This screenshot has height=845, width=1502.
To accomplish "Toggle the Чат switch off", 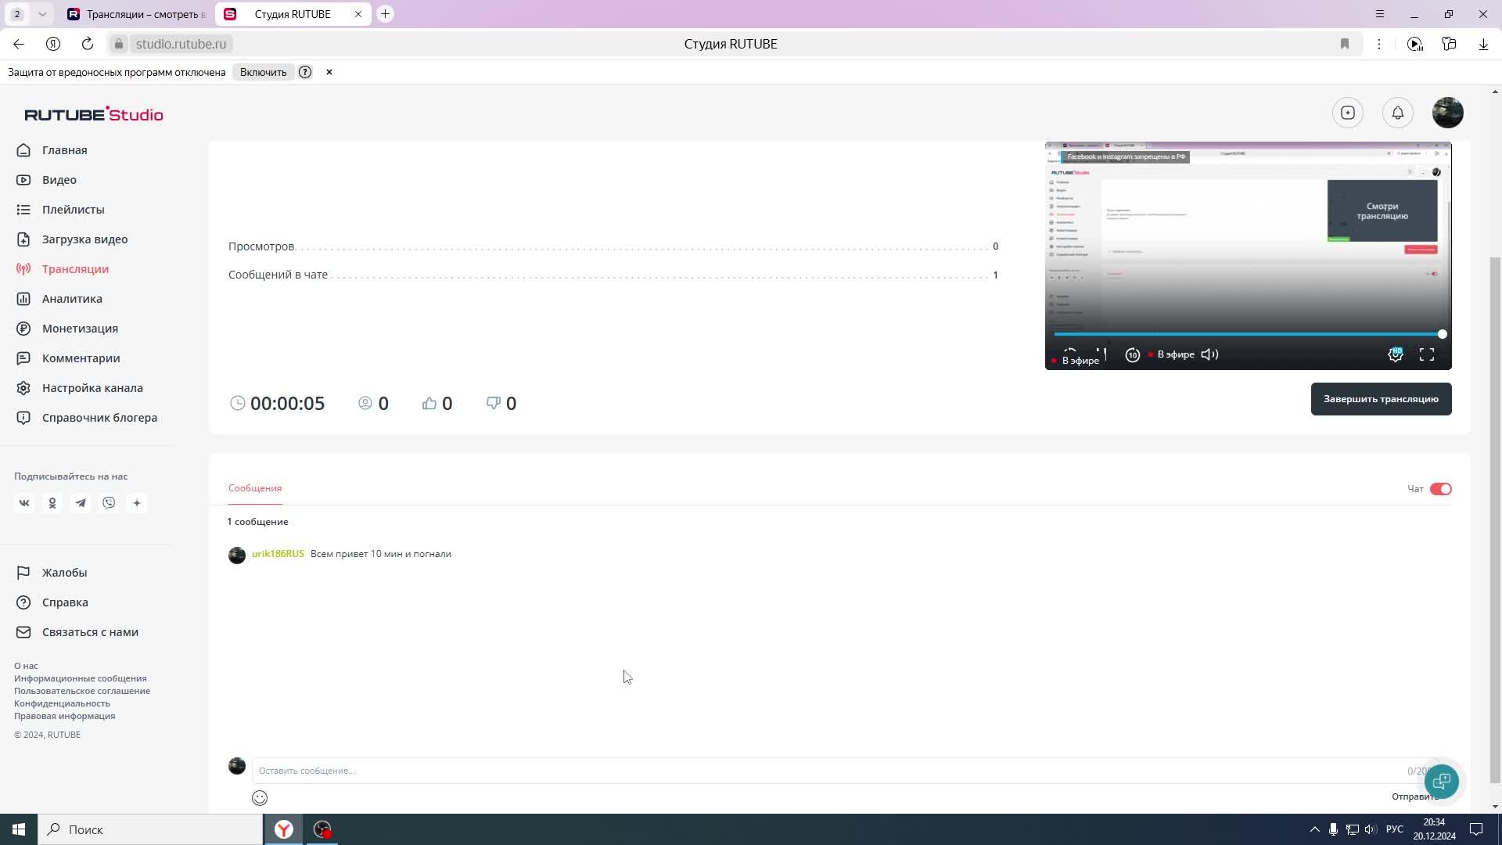I will click(x=1441, y=489).
